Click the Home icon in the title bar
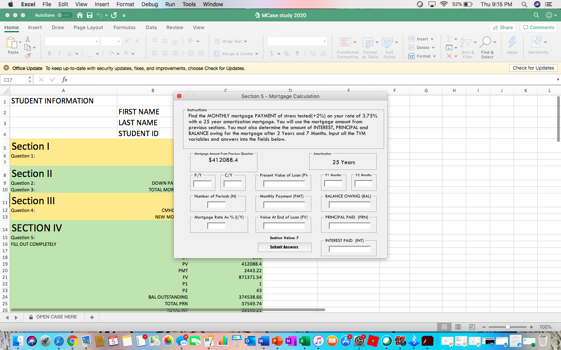The width and height of the screenshot is (561, 350). pyautogui.click(x=80, y=15)
